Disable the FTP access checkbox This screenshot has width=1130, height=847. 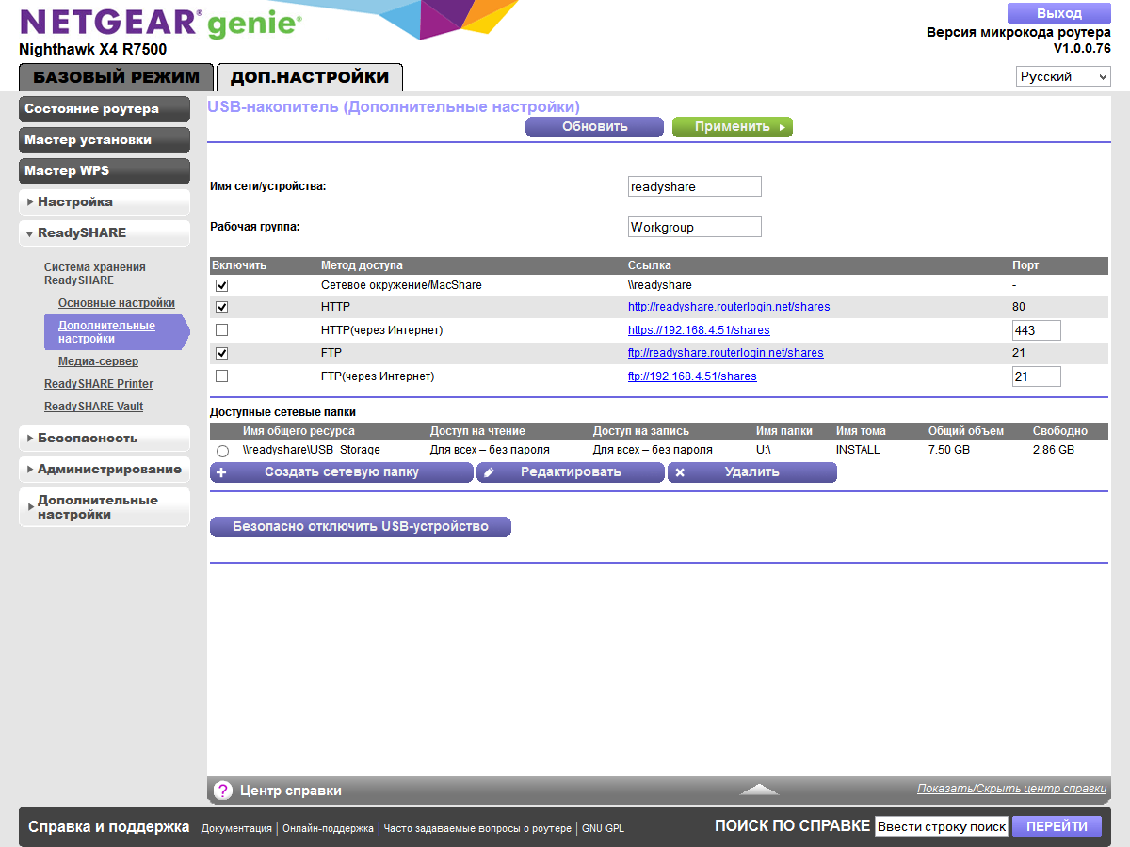[x=221, y=353]
